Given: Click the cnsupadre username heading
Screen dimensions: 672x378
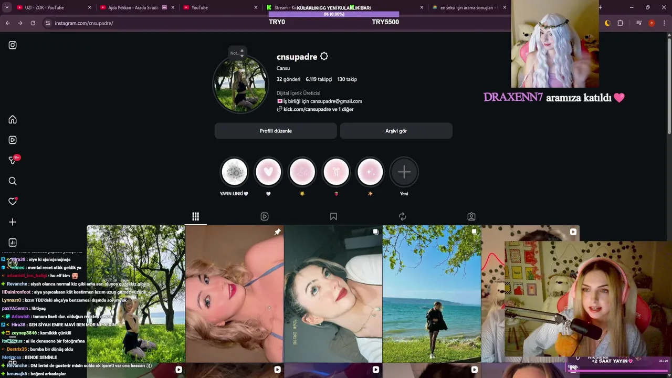Looking at the screenshot, I should 297,57.
